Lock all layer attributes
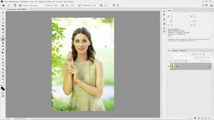 186,61
